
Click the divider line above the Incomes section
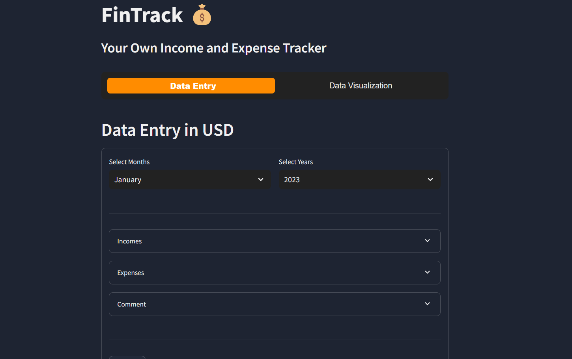[x=275, y=213]
